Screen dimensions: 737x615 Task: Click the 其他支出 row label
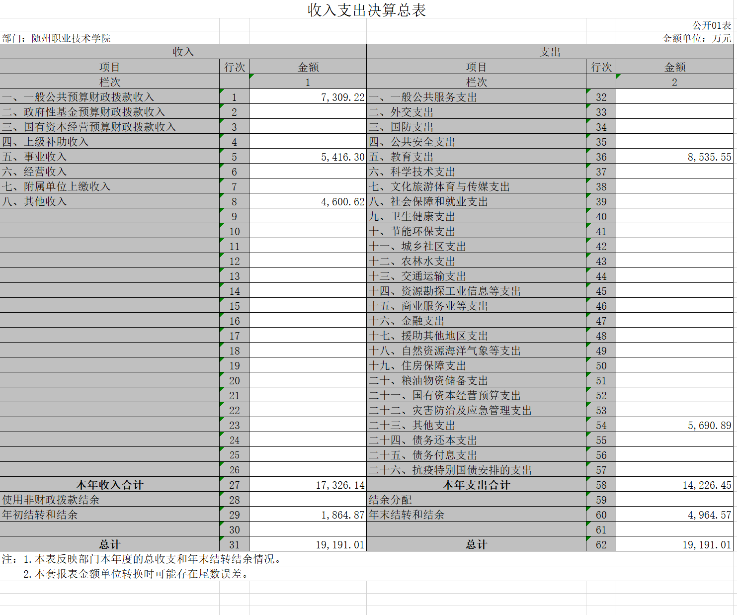(477, 425)
